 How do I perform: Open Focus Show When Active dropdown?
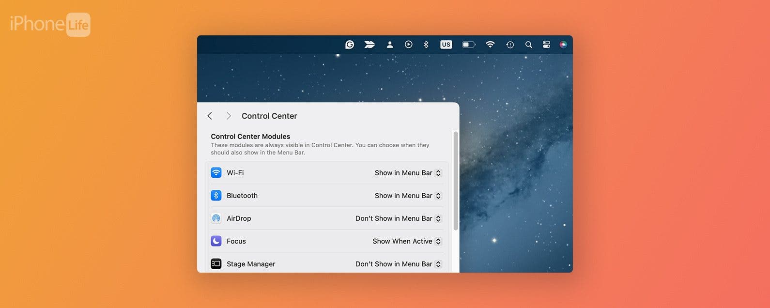pyautogui.click(x=407, y=241)
